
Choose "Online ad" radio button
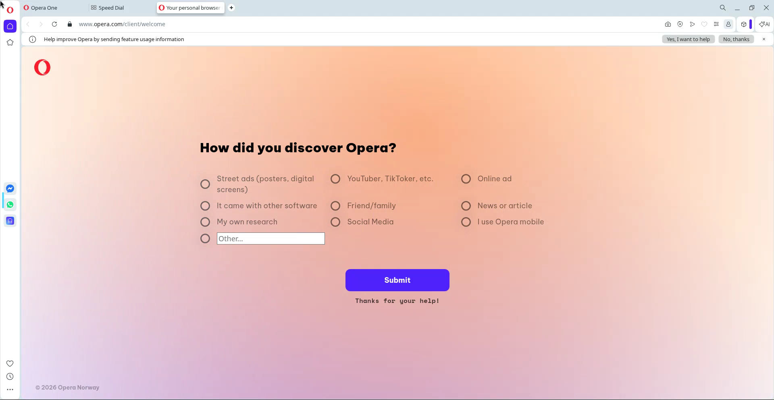(466, 179)
